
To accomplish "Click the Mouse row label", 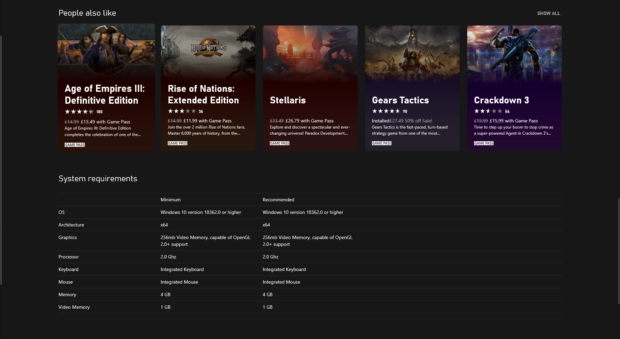I will click(x=66, y=282).
